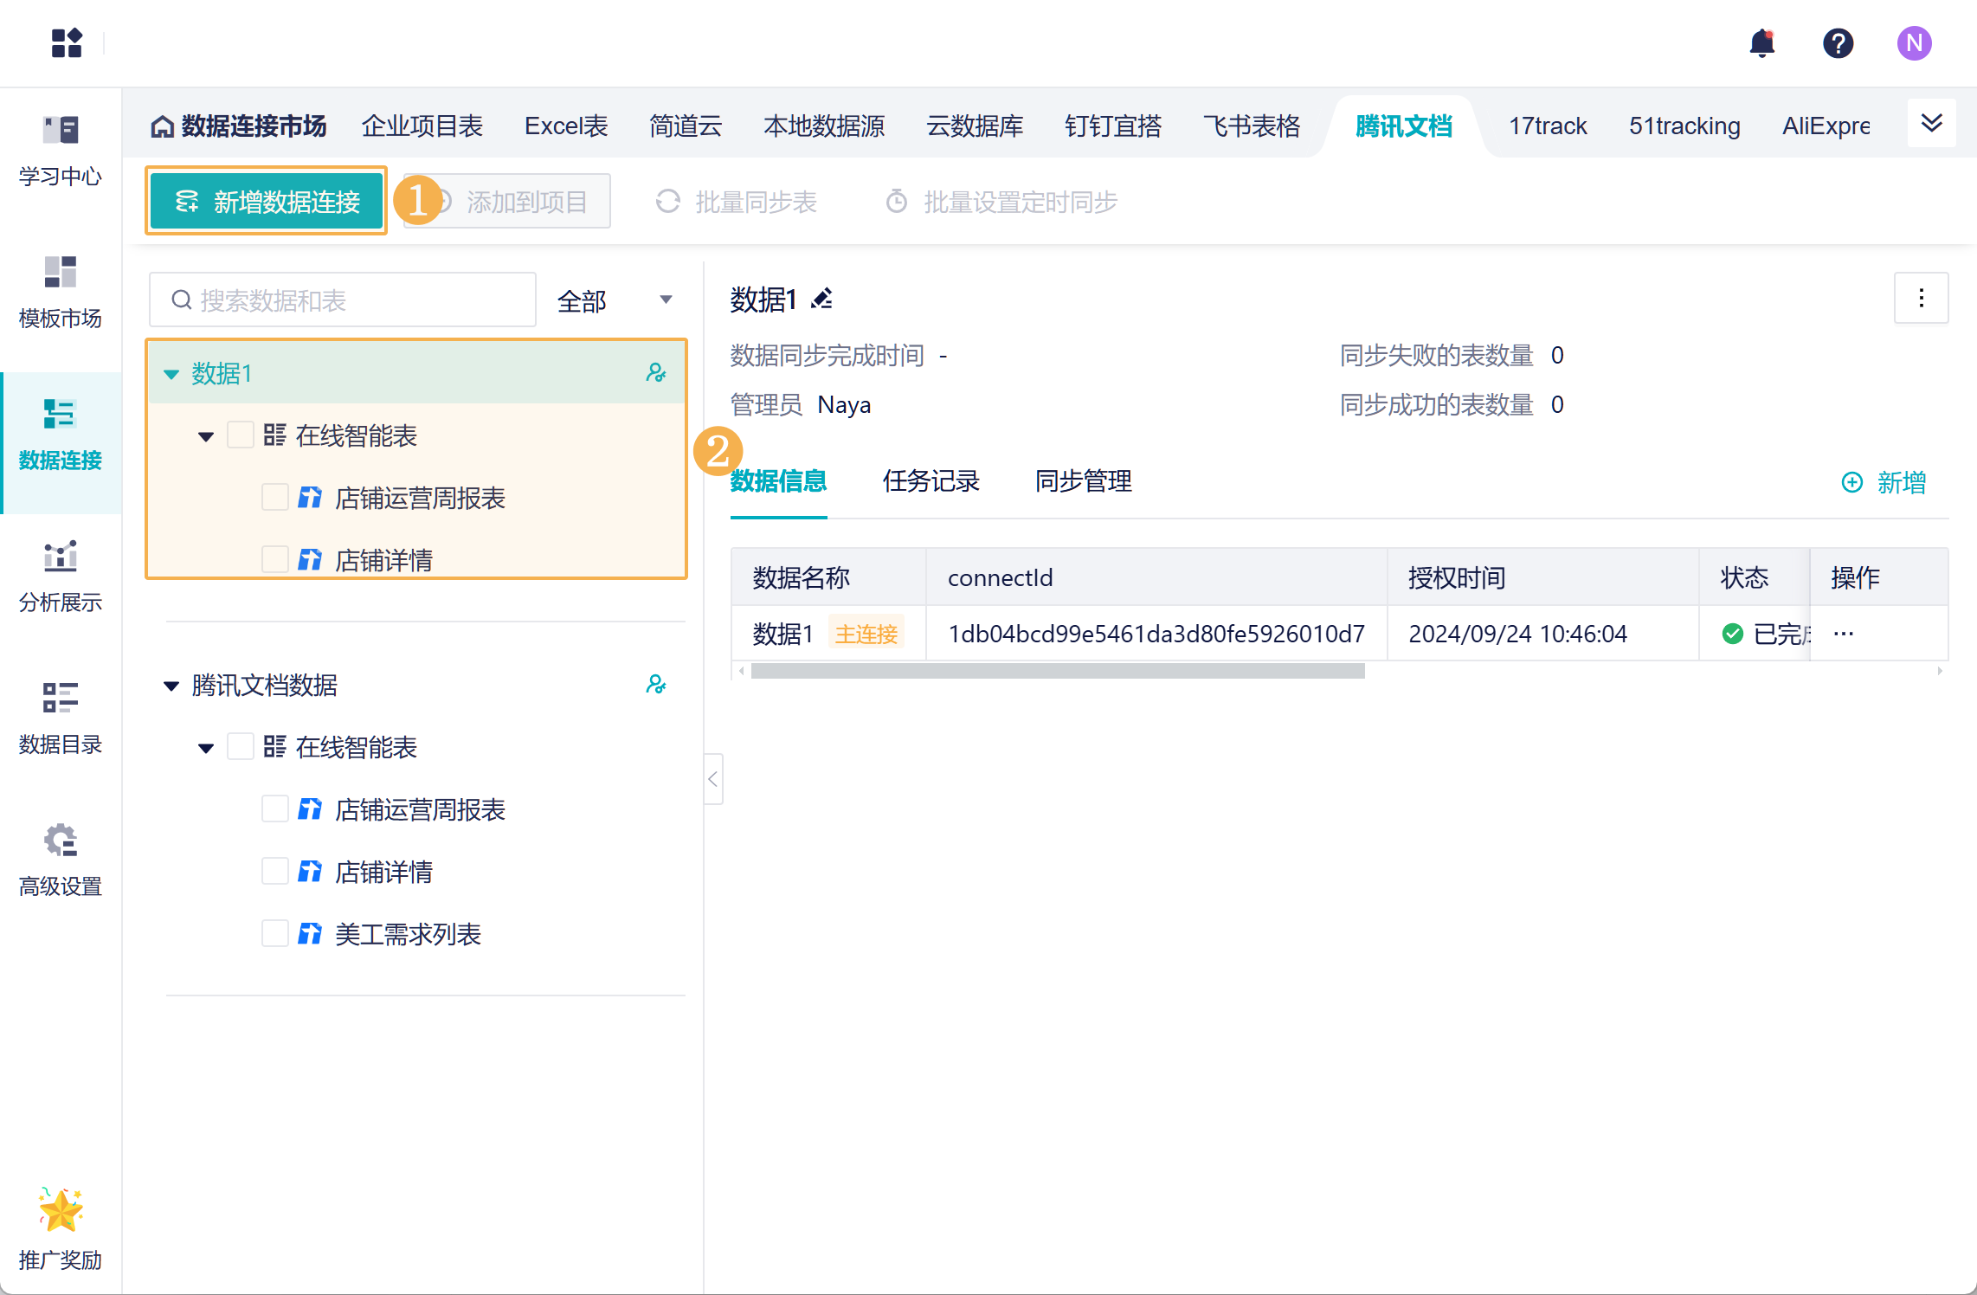This screenshot has width=1977, height=1295.
Task: Click the 新增数据连接 button
Action: (x=267, y=202)
